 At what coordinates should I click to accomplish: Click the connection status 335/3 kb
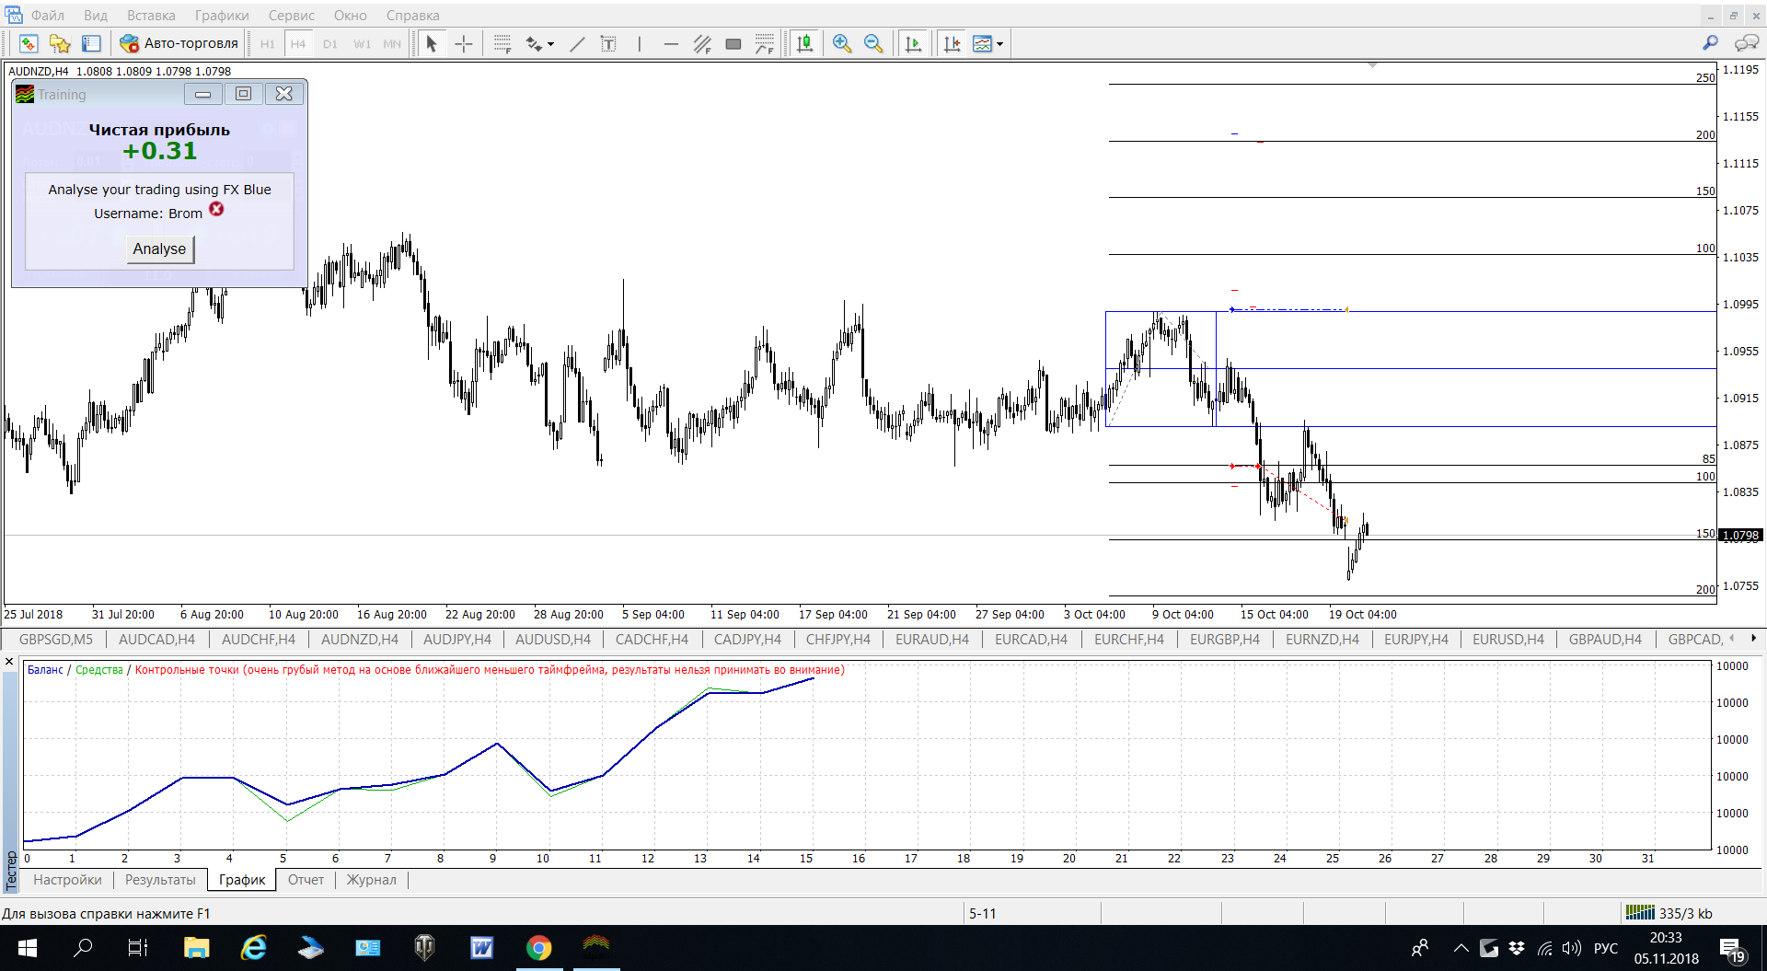pos(1669,913)
